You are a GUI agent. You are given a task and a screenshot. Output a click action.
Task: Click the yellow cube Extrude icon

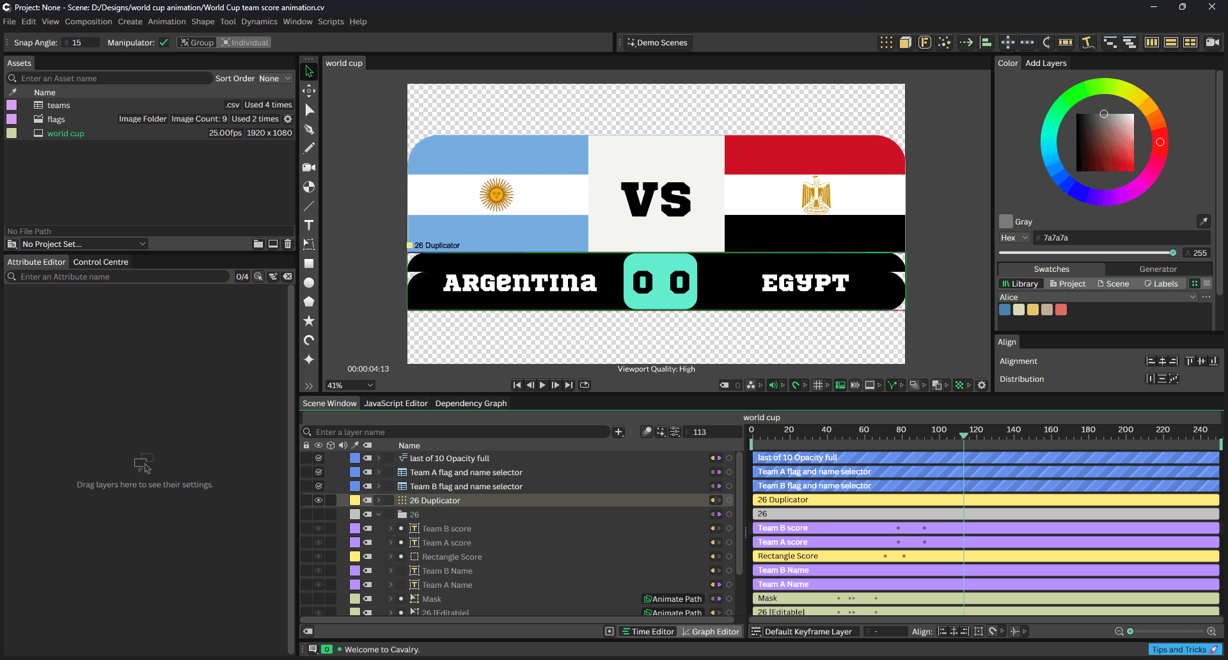(x=906, y=42)
